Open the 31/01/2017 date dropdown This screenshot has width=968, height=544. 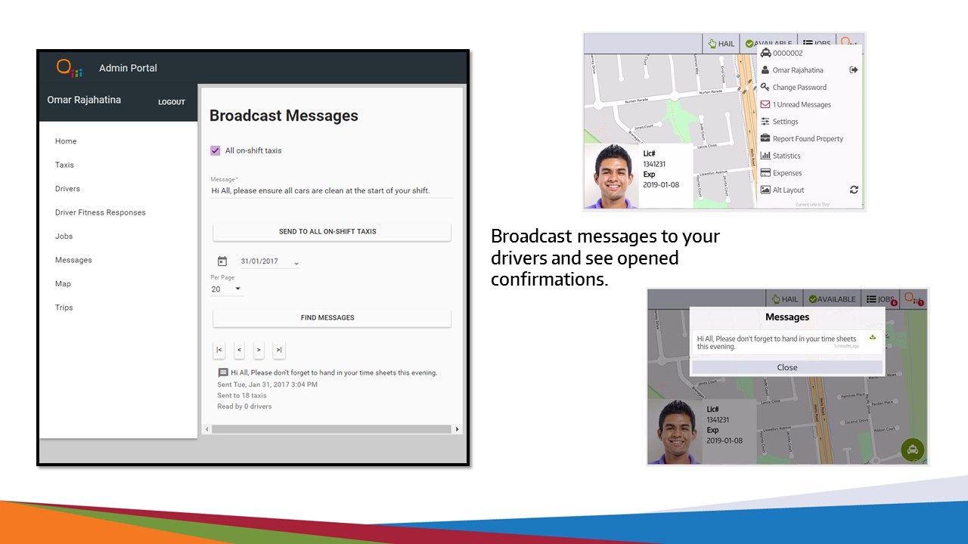coord(296,262)
